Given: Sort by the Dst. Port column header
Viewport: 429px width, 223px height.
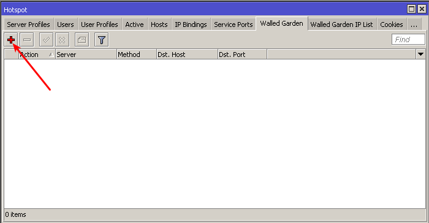Looking at the screenshot, I should tap(242, 54).
